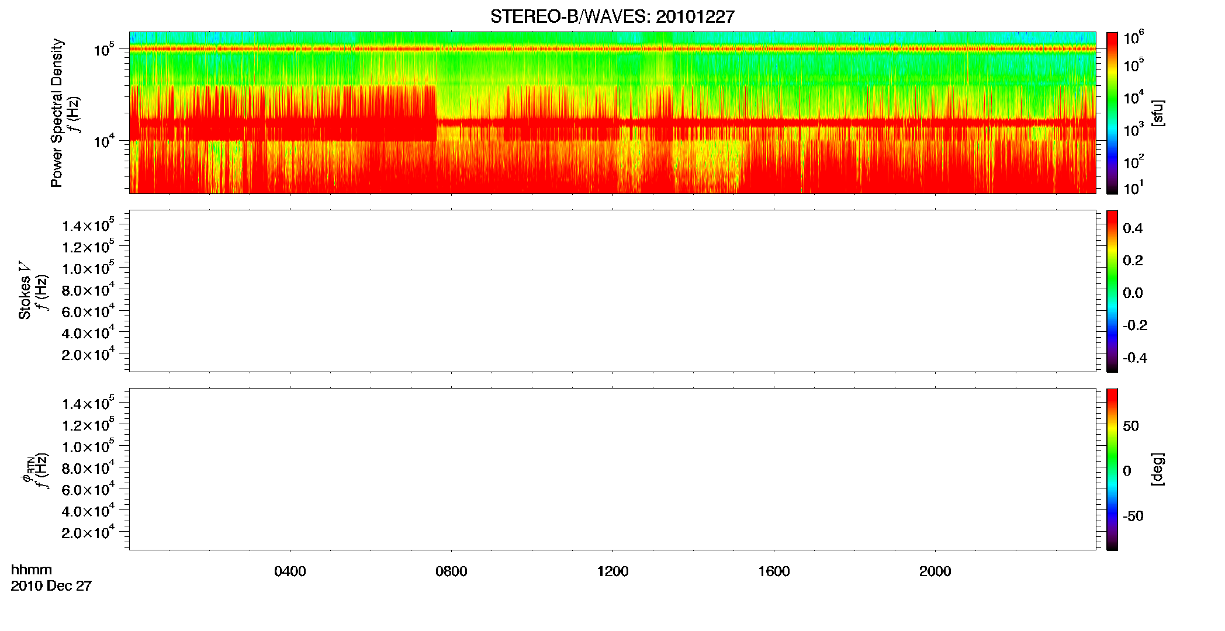Click the 10^6 label on the sfu colorbar
The height and width of the screenshot is (631, 1225).
click(x=1133, y=37)
